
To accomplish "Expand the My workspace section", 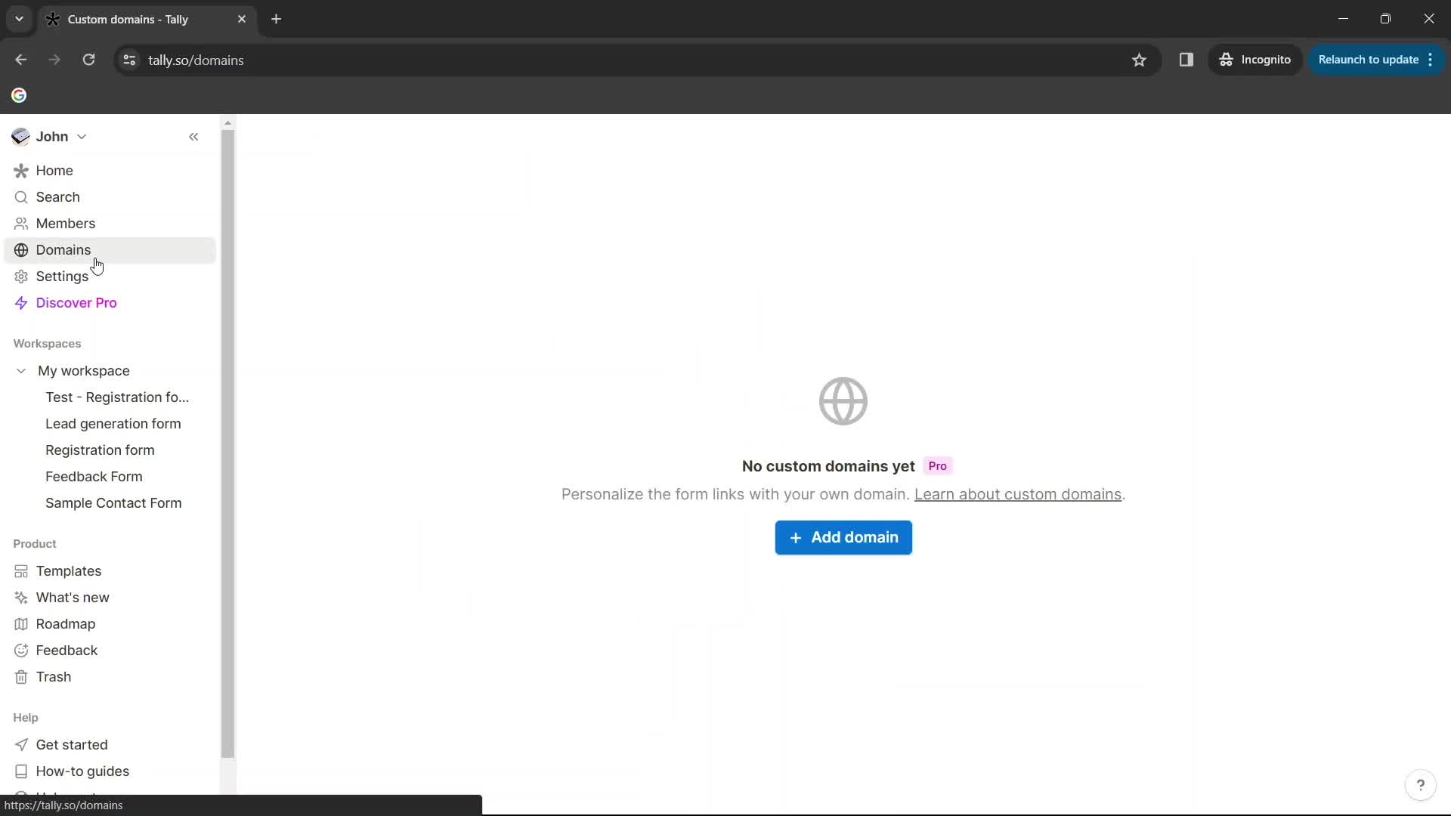I will point(21,369).
